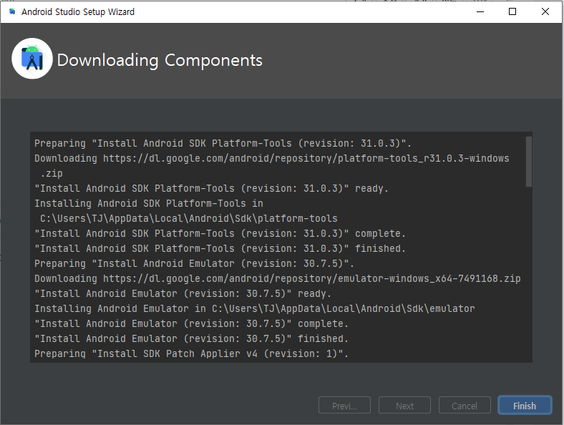Click the Android Emulator "finished." log line

point(191,339)
